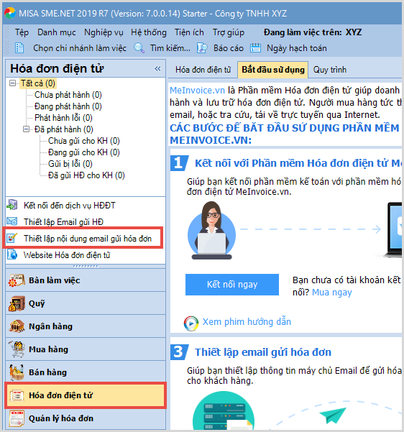Click the calendar icon for Ngày hạch toán
This screenshot has width=404, height=432.
(x=255, y=47)
